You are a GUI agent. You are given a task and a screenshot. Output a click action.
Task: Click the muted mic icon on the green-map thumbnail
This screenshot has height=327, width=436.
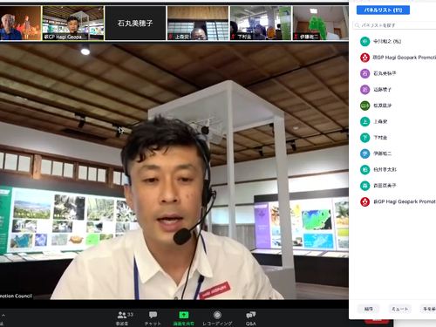pos(296,37)
